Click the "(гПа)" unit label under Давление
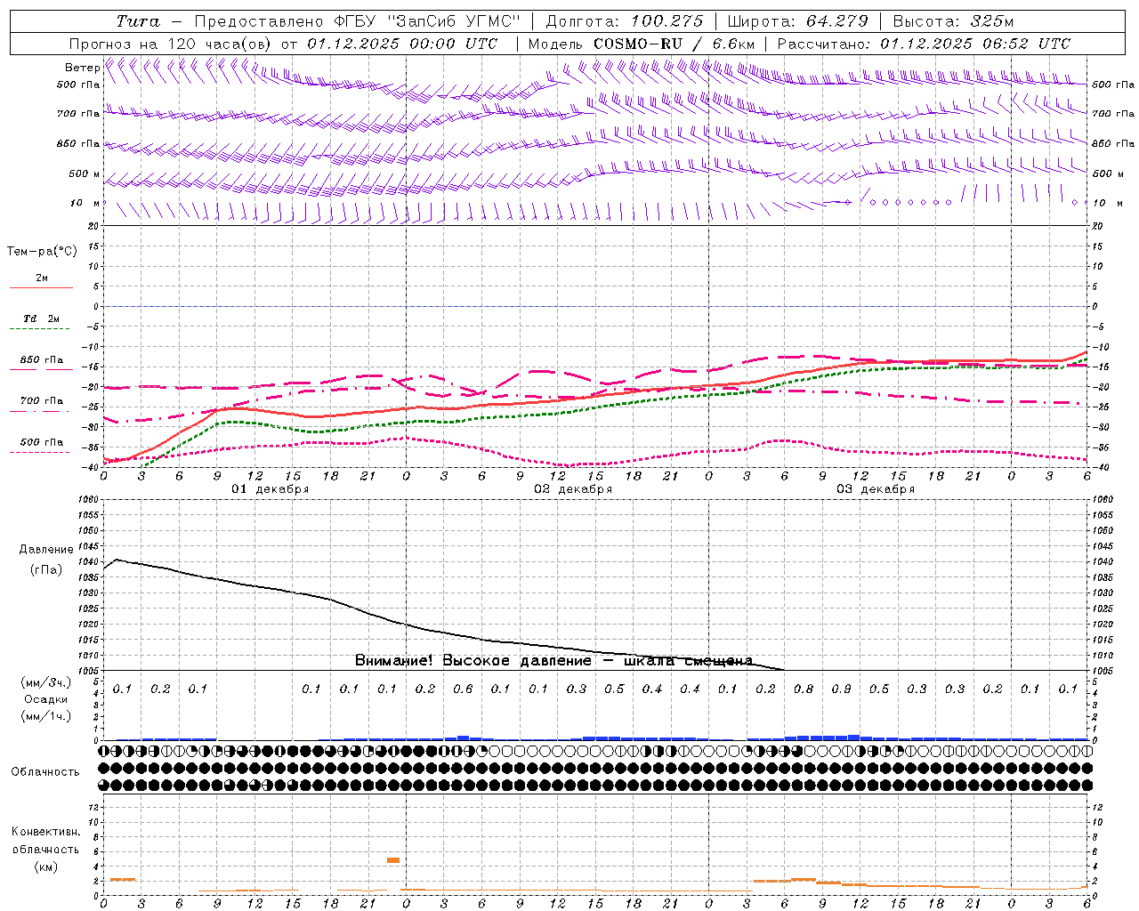Screen dimensions: 1139x911 (x=46, y=569)
